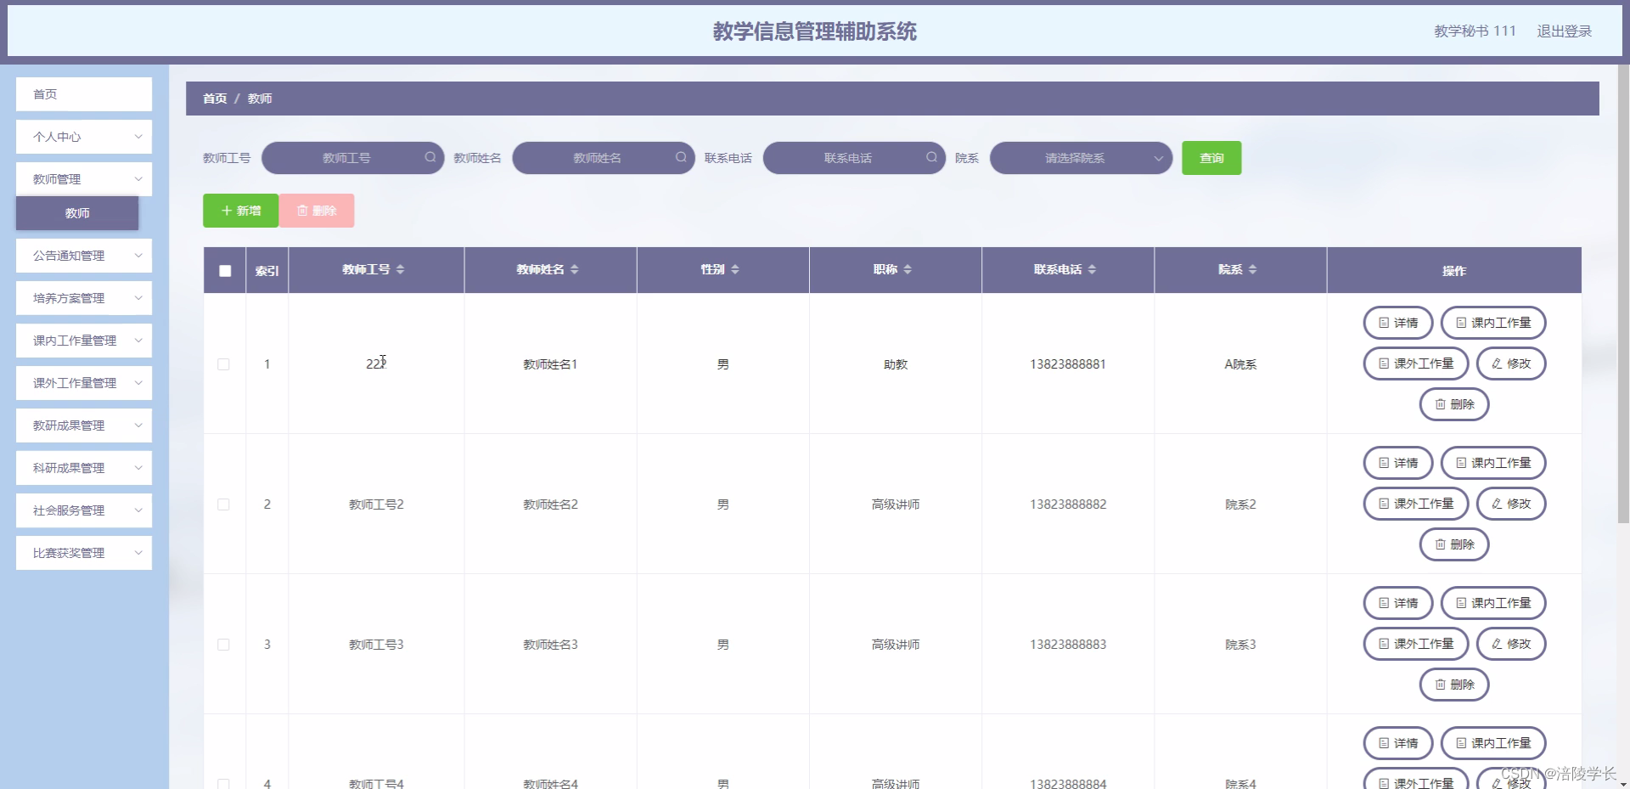The width and height of the screenshot is (1630, 789).
Task: Click the pencil icon on row 1's 修改 button
Action: click(1495, 363)
